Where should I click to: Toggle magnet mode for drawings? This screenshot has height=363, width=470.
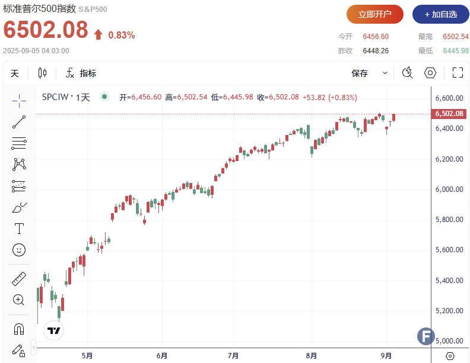point(19,328)
